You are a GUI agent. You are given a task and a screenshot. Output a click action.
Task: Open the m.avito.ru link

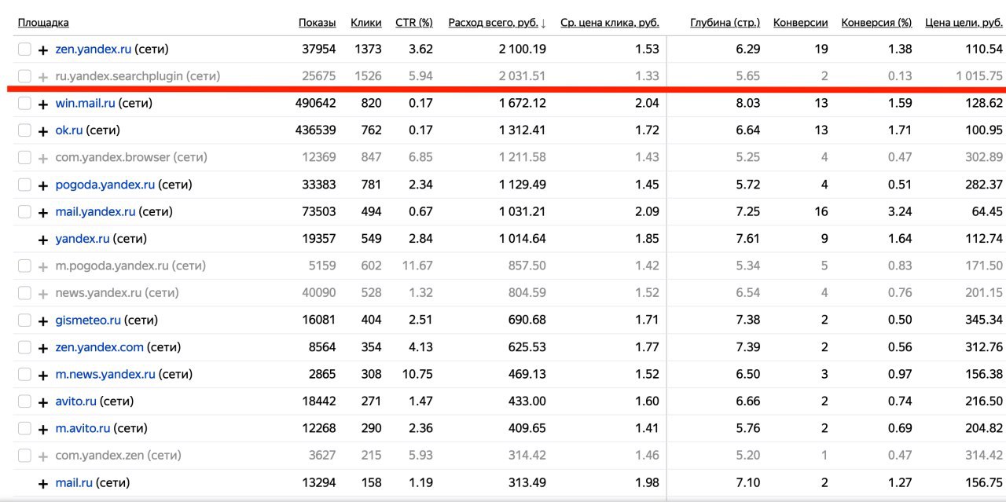tap(83, 428)
